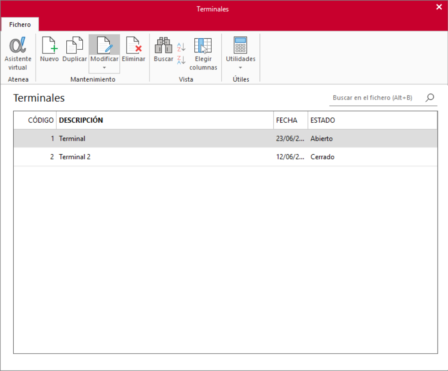This screenshot has height=371, width=448.
Task: Open the Asistente virtual icon
Action: [18, 45]
